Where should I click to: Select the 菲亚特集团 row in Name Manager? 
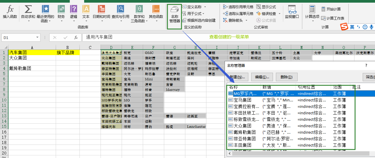[x=301, y=139]
